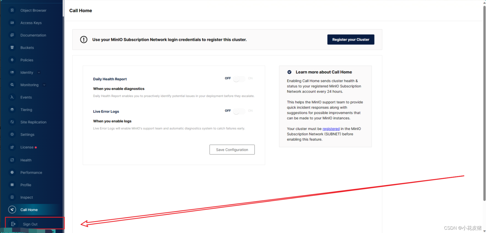The height and width of the screenshot is (233, 486).
Task: Click the Learn more Call Home icon
Action: [x=289, y=72]
